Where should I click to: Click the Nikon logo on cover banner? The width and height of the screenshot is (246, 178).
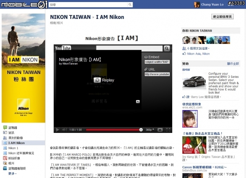pos(23,105)
